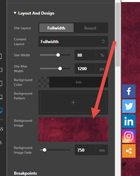Select the blue desktop device icon
Screen dimensions: 140x176
coord(1,111)
